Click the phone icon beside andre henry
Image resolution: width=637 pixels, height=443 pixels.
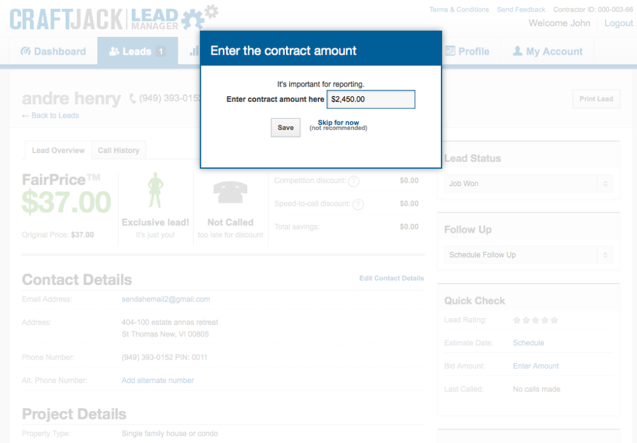(132, 98)
